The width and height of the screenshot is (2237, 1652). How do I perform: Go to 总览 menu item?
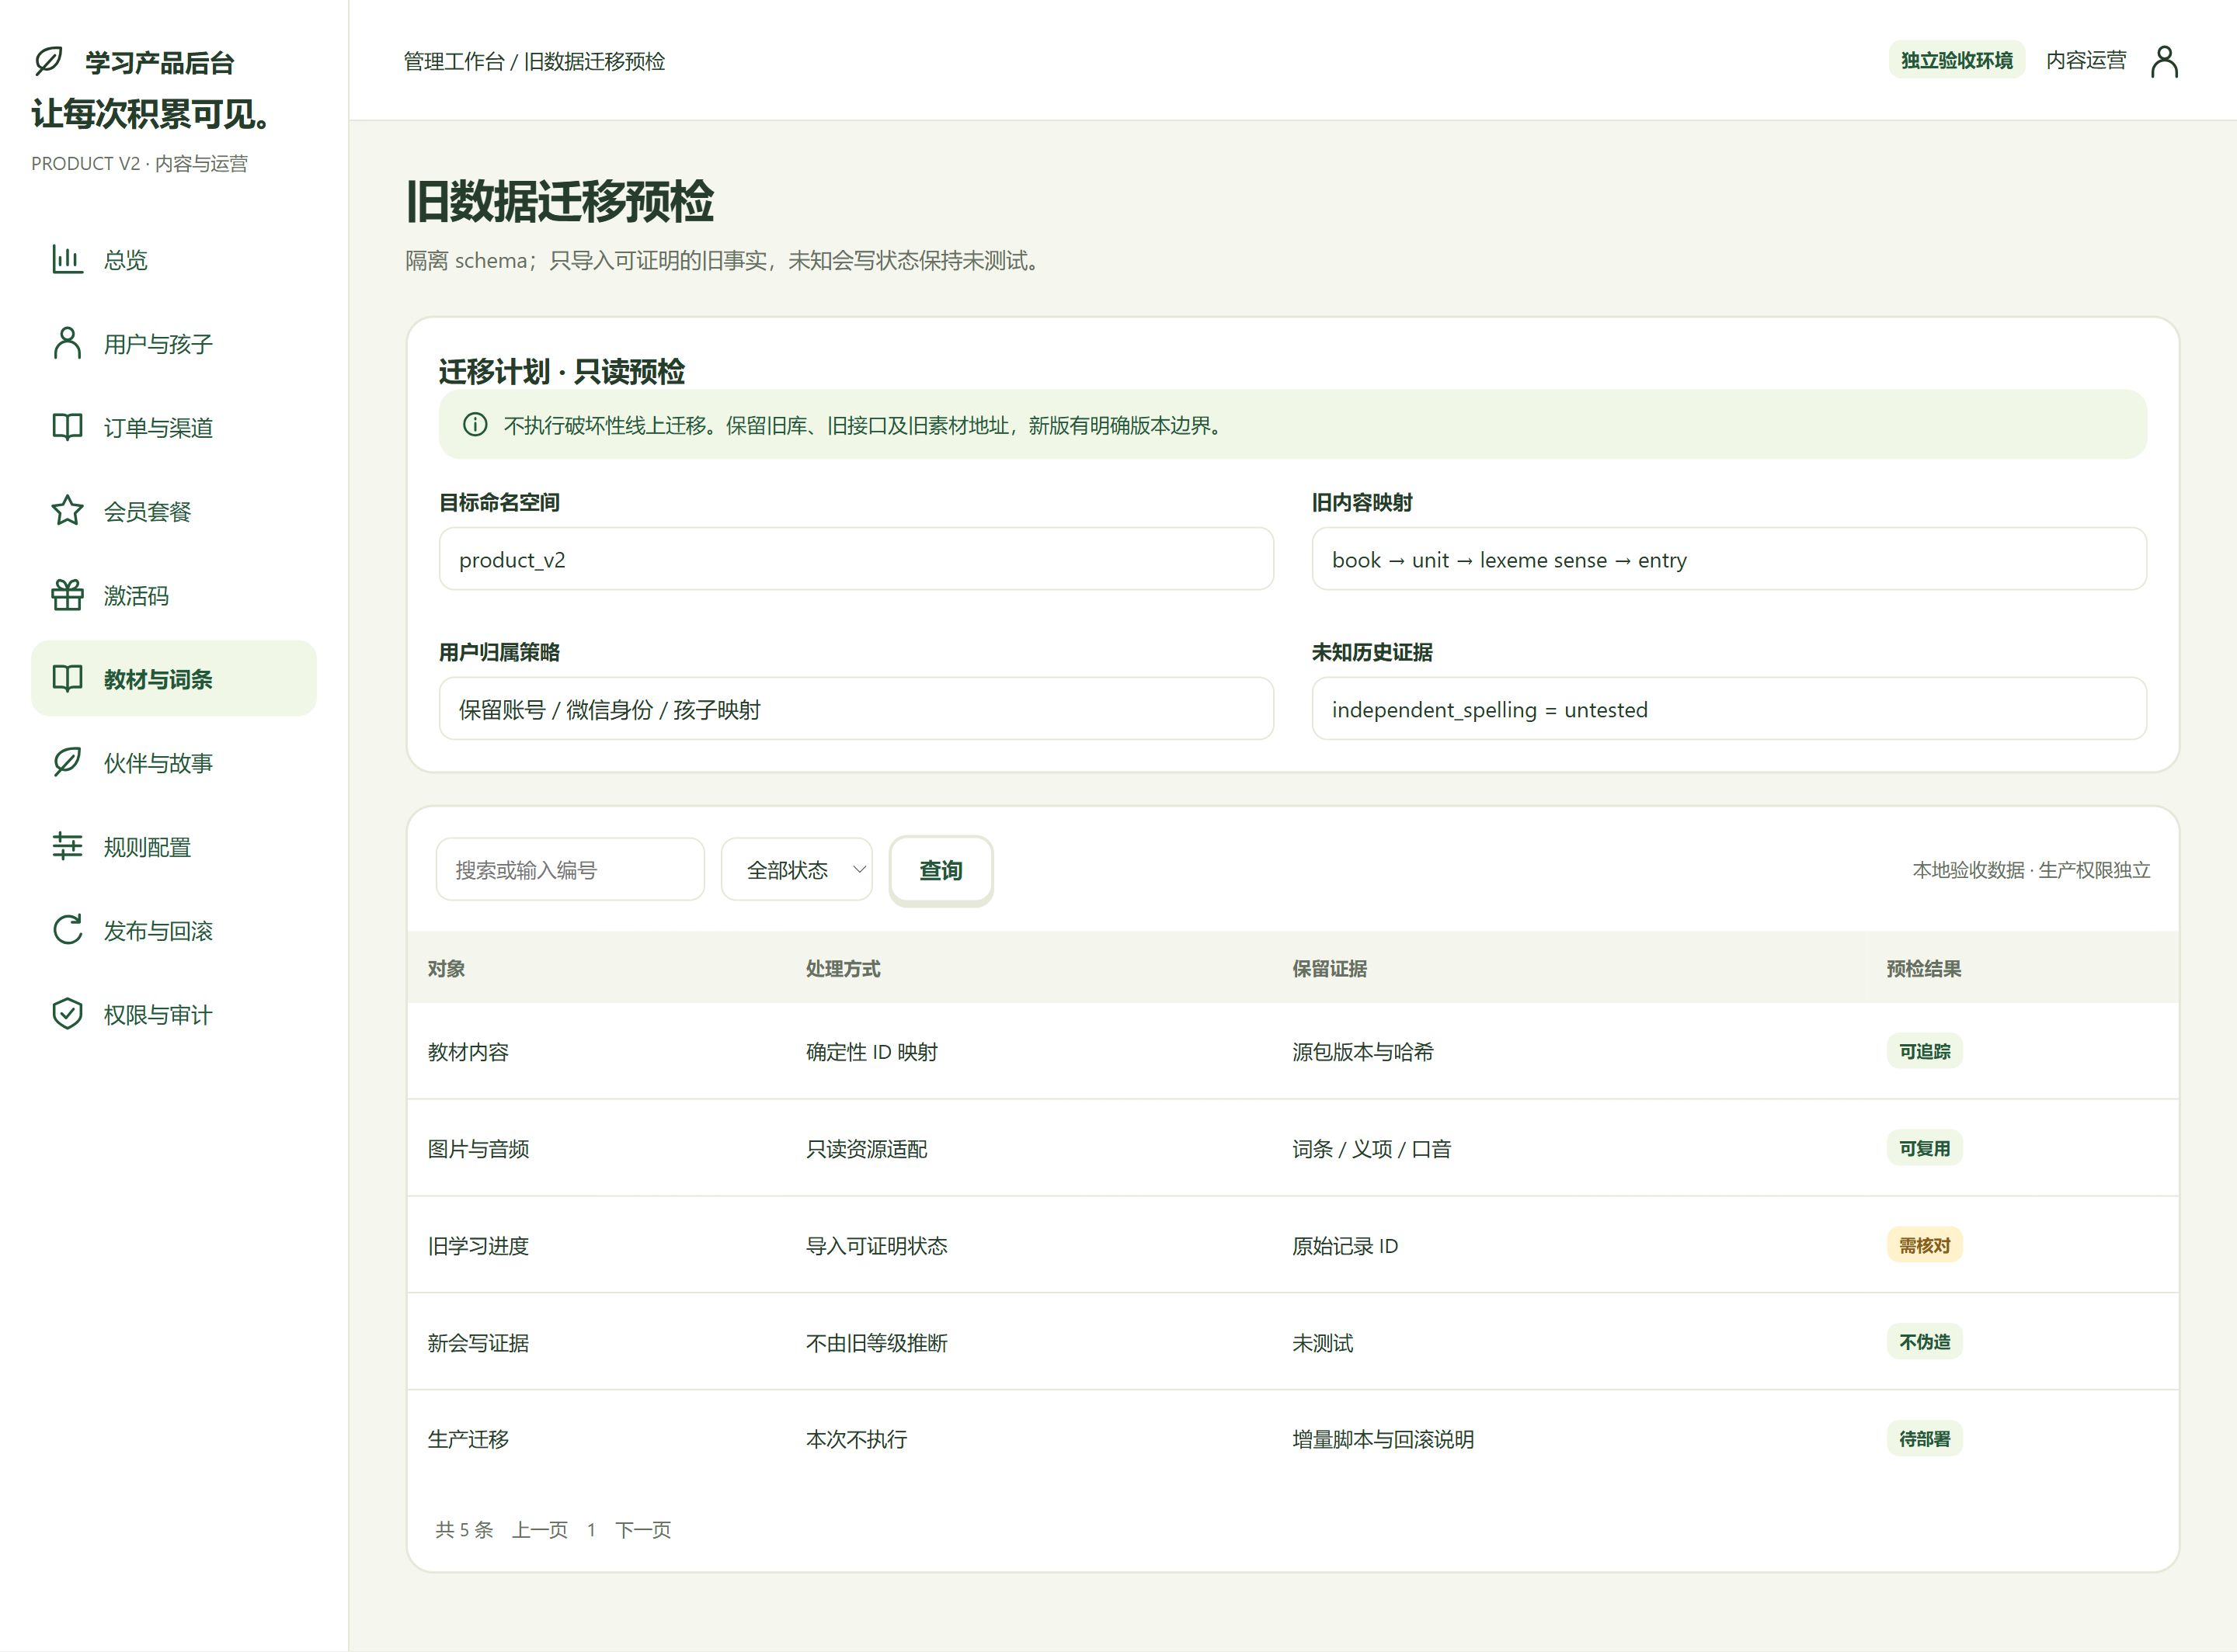point(174,260)
